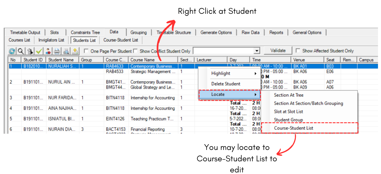Viewport: 381px width, 174px height.
Task: Expand the Locate submenu entry
Action: [229, 94]
